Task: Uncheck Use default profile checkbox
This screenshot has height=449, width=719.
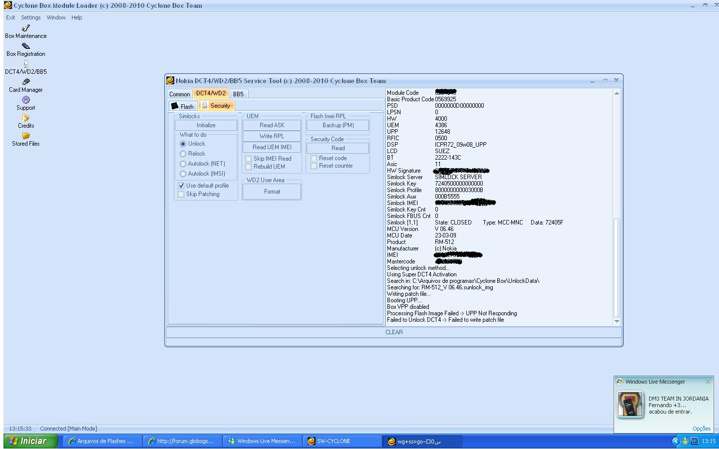Action: click(x=181, y=186)
